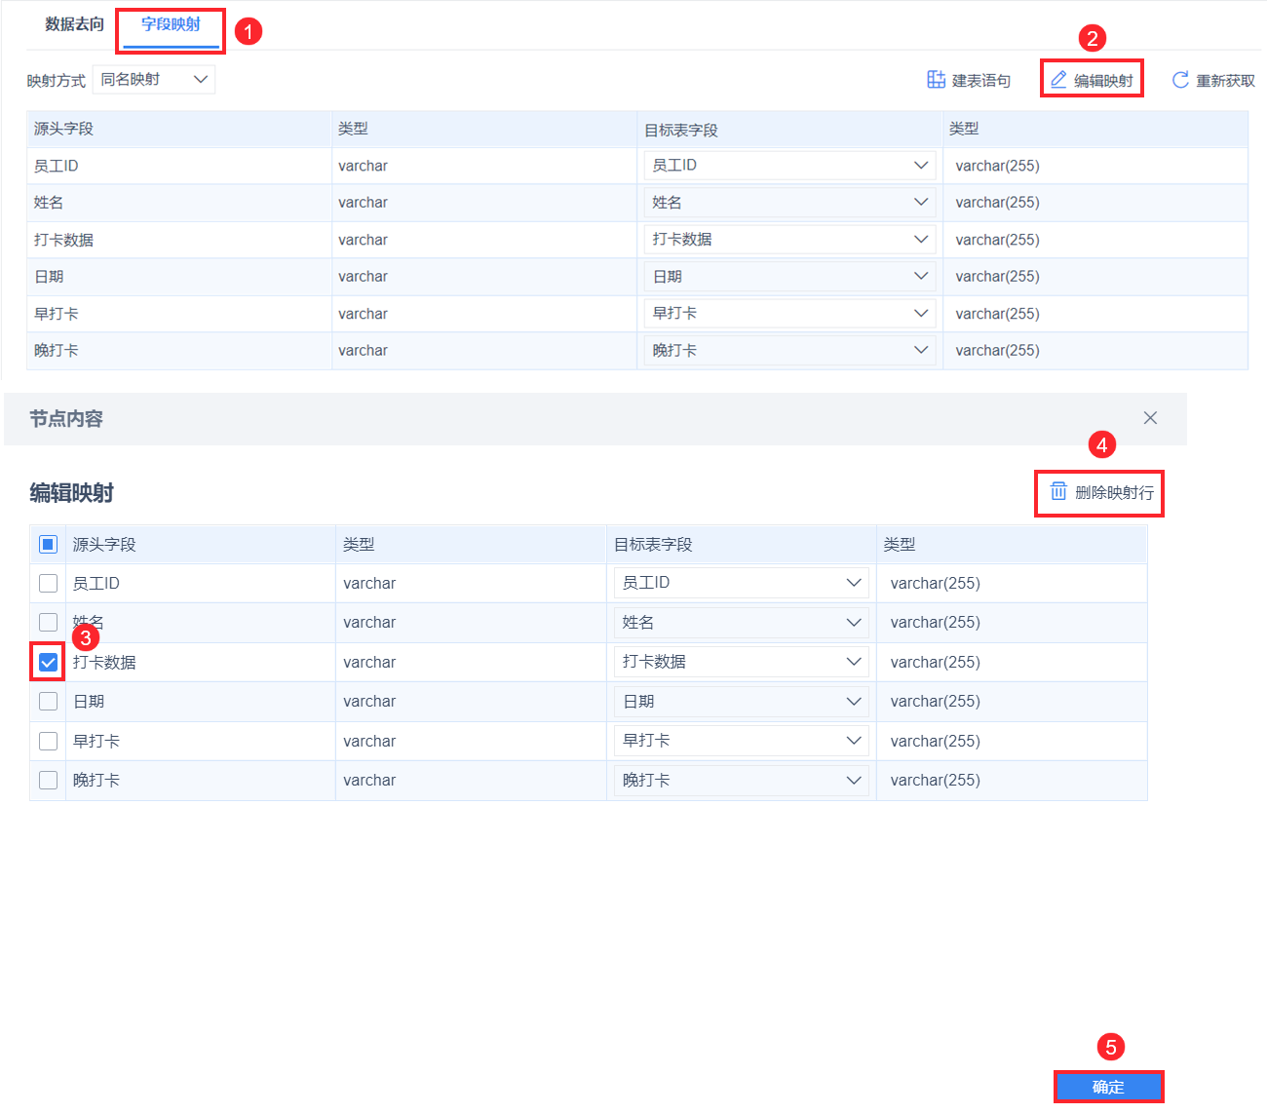Close the 节点内容 panel

[1150, 418]
